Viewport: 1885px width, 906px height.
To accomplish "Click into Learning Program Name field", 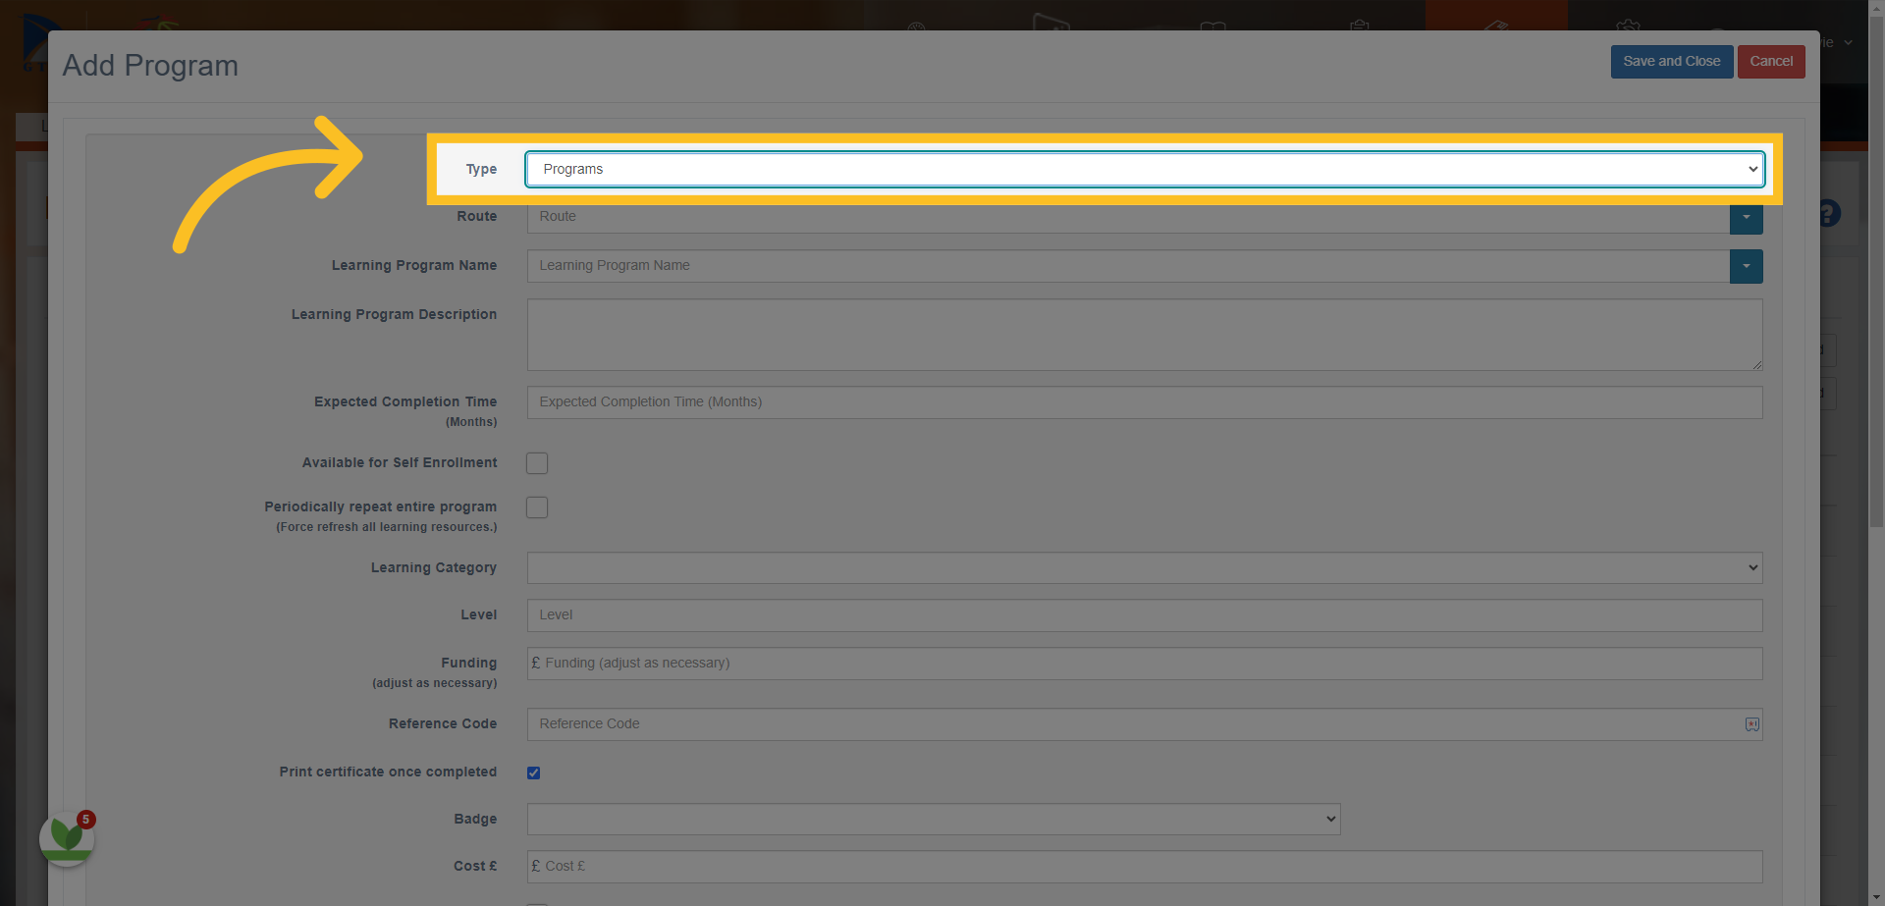I will (x=1128, y=266).
